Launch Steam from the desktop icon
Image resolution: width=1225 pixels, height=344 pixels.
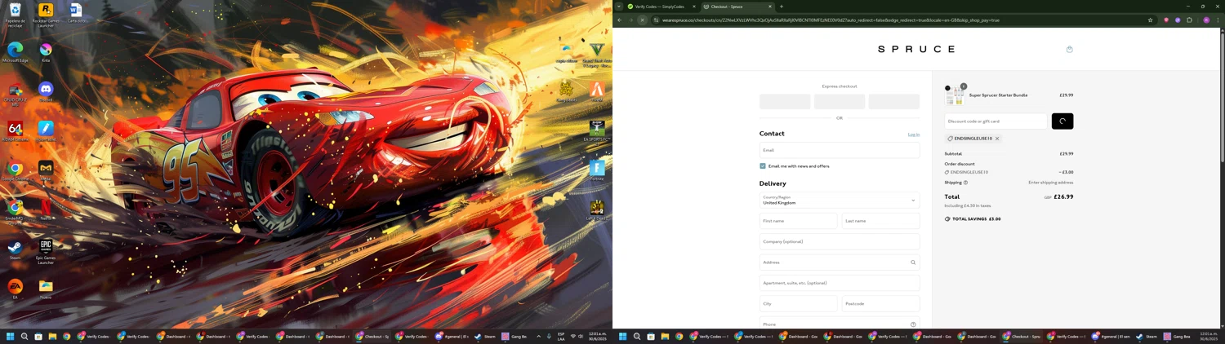(x=15, y=249)
